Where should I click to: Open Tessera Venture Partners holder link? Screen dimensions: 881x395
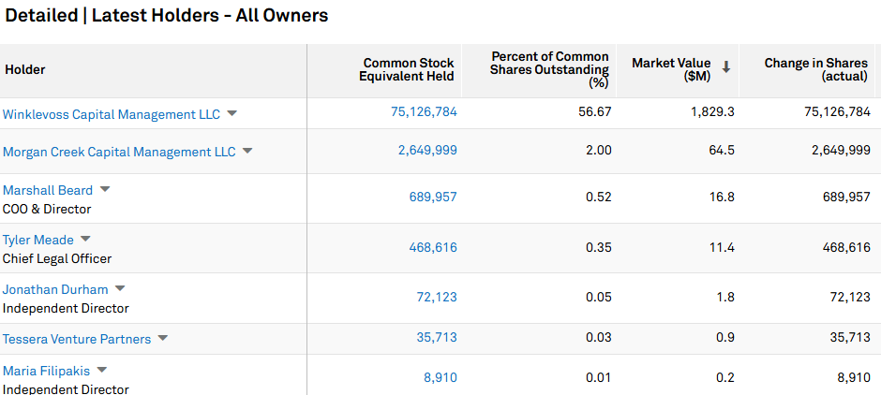(x=77, y=340)
